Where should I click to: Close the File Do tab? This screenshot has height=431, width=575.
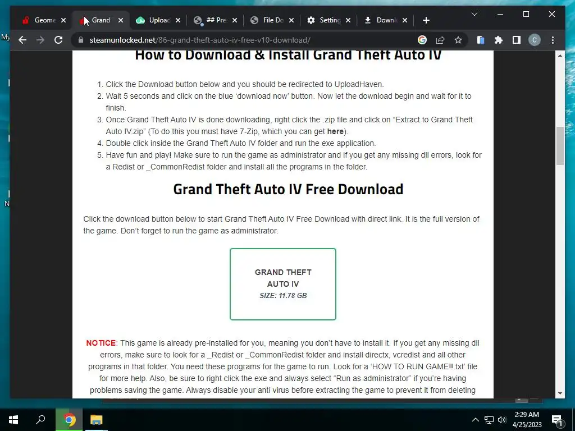[x=291, y=20]
